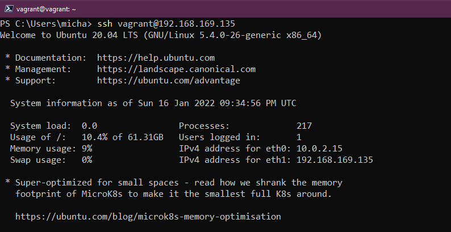Click the Swap usage 0% value
451x232 pixels.
click(x=87, y=160)
